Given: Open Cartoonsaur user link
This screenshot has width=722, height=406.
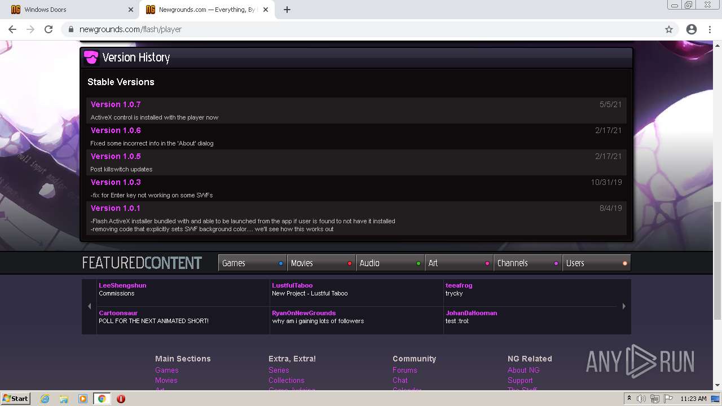Looking at the screenshot, I should [118, 313].
